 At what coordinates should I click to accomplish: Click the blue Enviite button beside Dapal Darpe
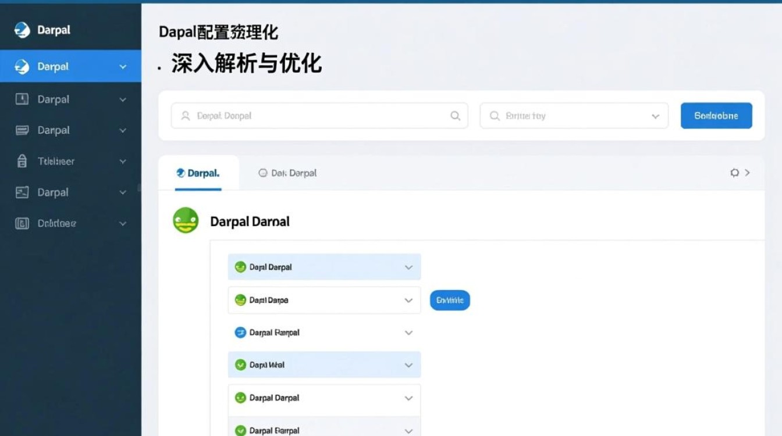coord(449,300)
